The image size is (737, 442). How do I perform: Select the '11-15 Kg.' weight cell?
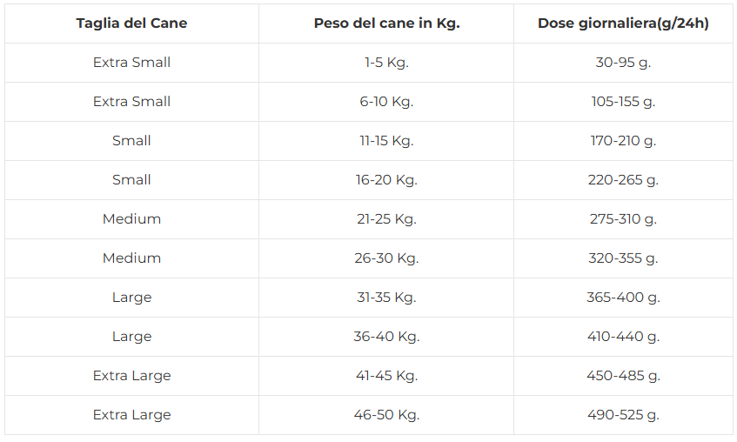(386, 141)
